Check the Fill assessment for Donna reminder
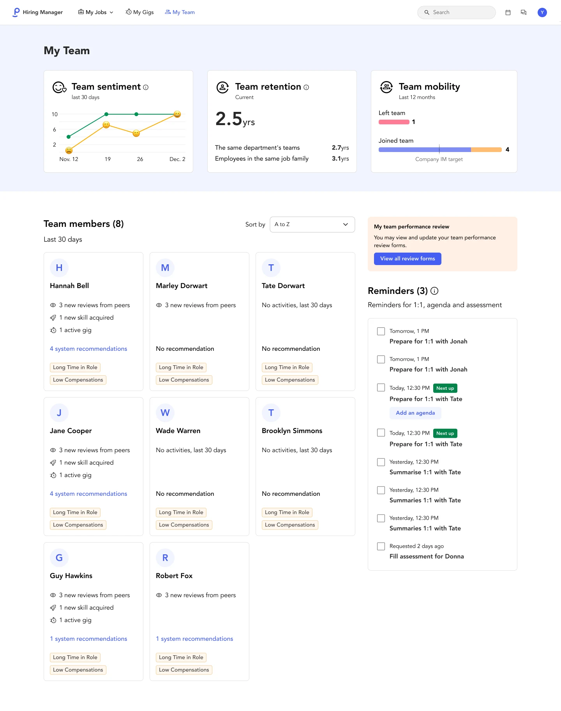This screenshot has width=561, height=711. 381,546
